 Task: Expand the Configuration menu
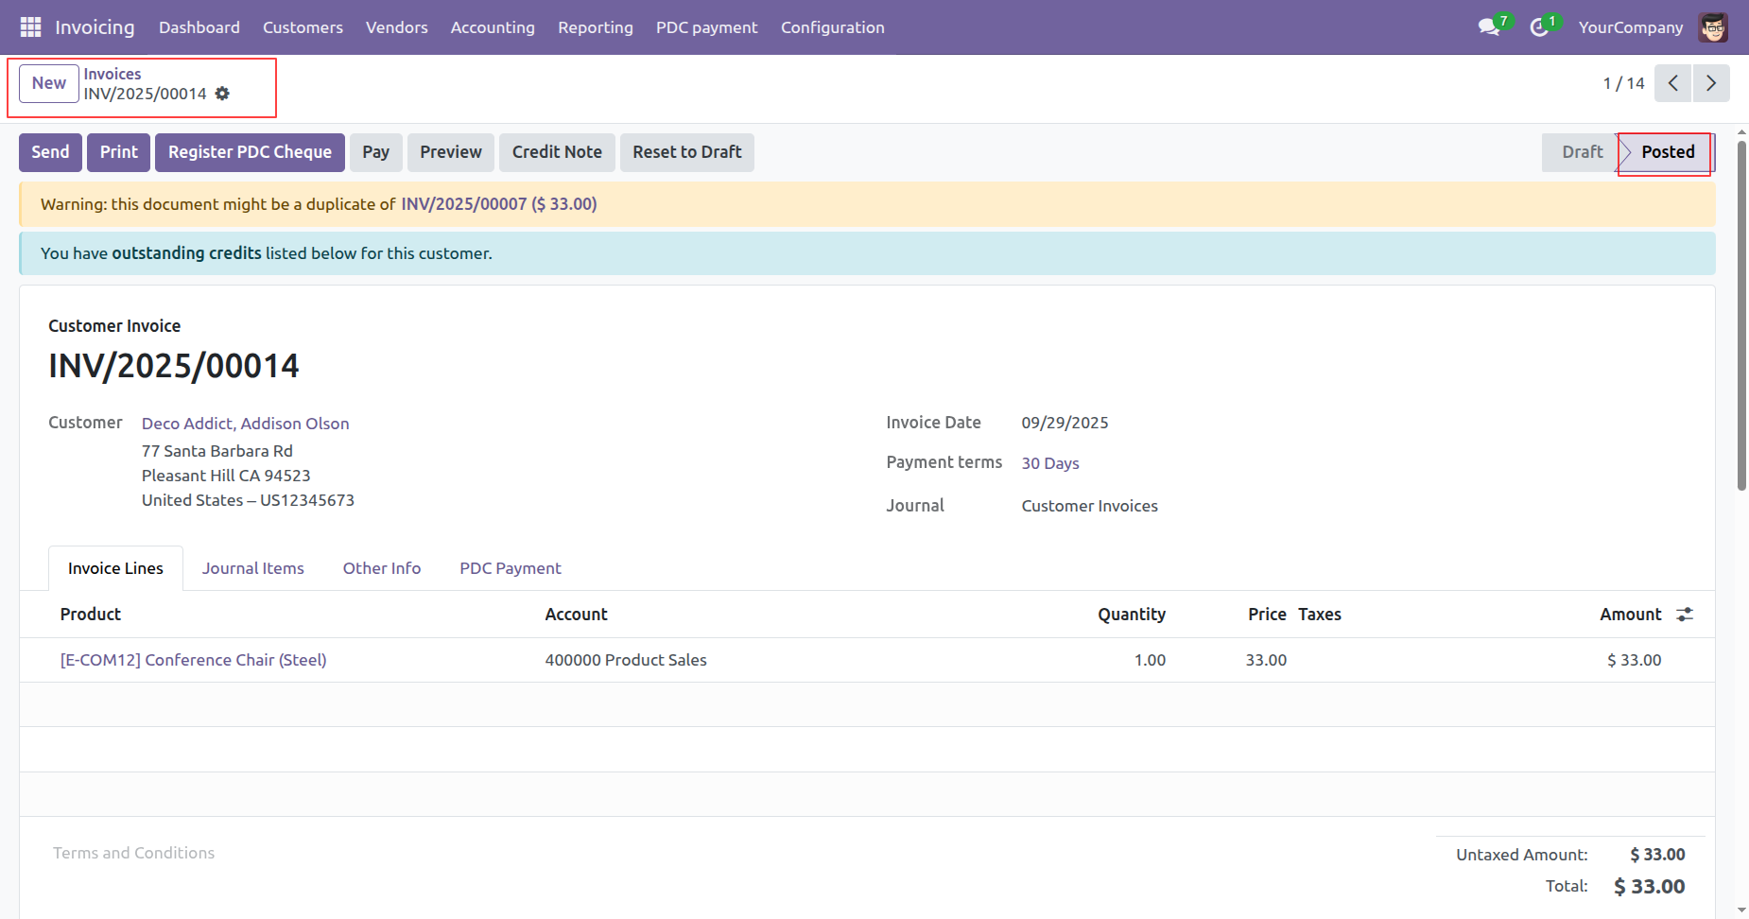pyautogui.click(x=832, y=27)
